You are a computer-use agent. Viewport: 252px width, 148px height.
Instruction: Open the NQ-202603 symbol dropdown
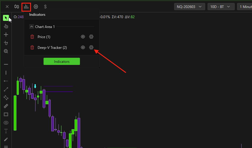(189, 7)
